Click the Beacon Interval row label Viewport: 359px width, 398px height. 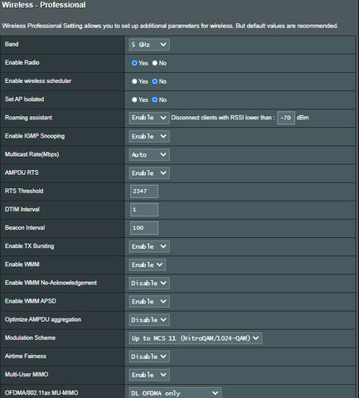[x=25, y=228]
